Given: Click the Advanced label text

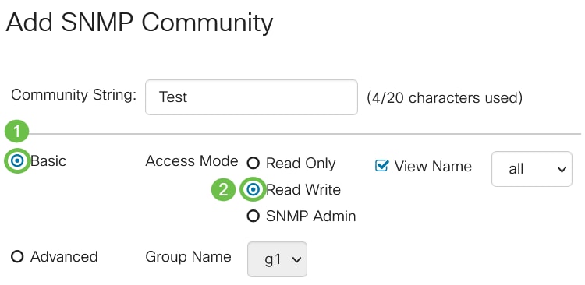Looking at the screenshot, I should pos(64,256).
